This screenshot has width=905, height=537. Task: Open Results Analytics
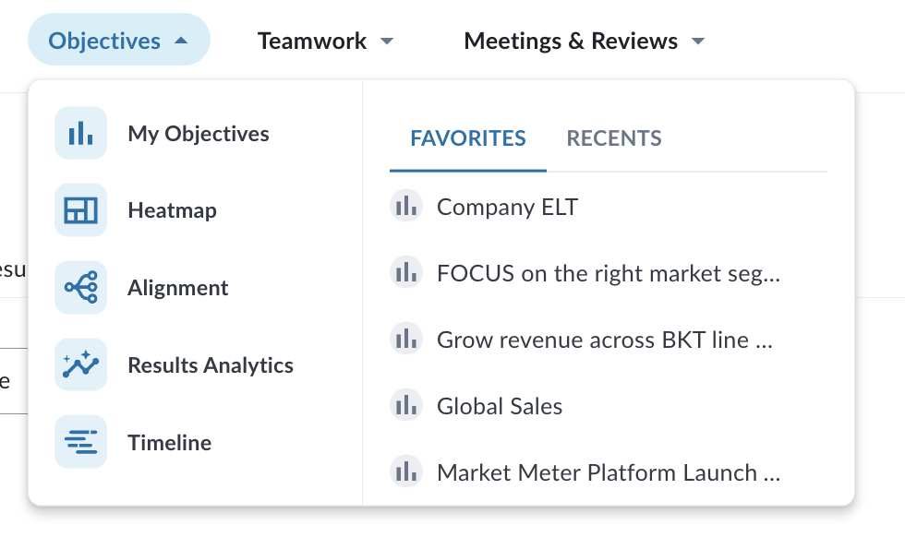[x=211, y=365]
